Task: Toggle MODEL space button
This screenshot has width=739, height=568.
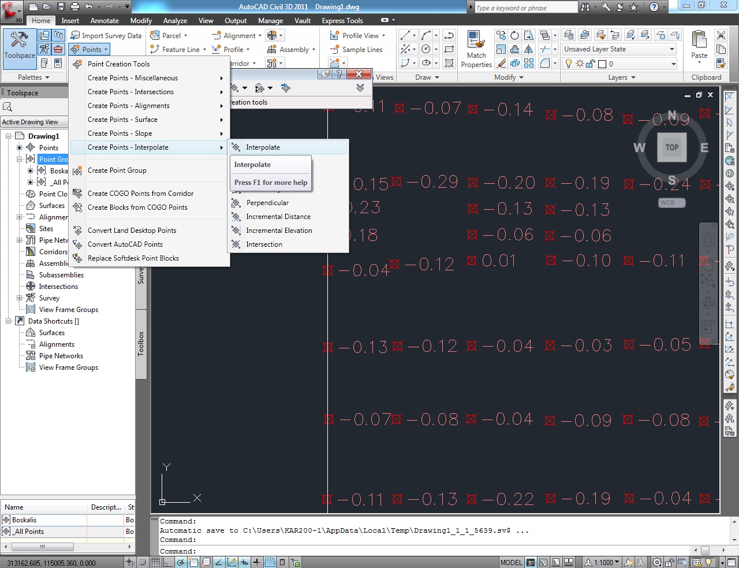Action: [511, 562]
